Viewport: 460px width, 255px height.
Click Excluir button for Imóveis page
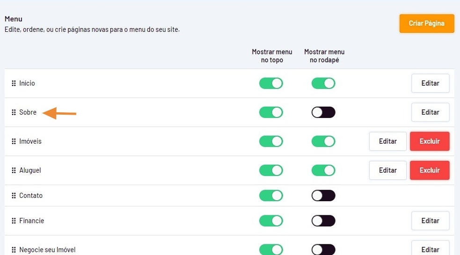tap(430, 141)
